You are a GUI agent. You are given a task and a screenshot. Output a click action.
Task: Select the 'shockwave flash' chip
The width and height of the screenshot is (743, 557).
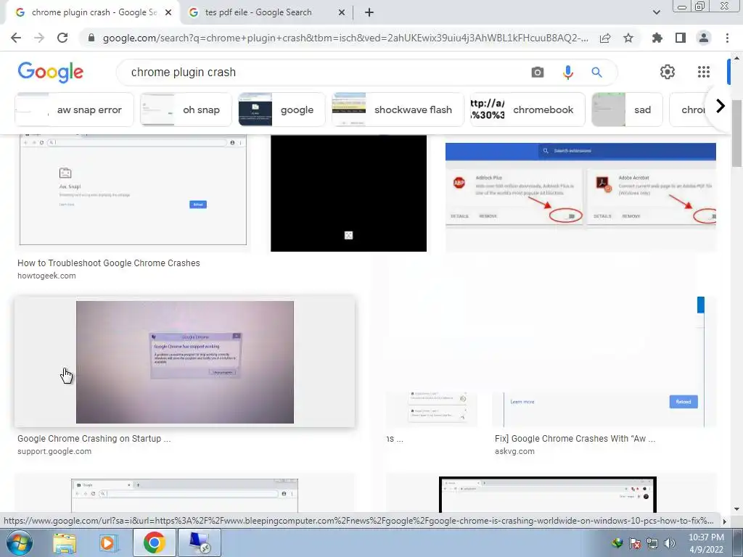tap(398, 110)
